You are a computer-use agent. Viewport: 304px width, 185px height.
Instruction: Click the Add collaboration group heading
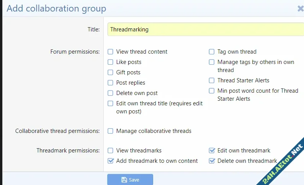(x=56, y=8)
